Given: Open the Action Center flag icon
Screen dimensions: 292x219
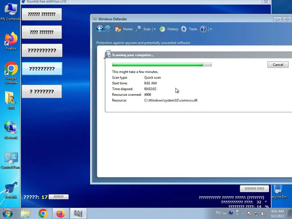Looking at the screenshot, I should click(x=250, y=214).
